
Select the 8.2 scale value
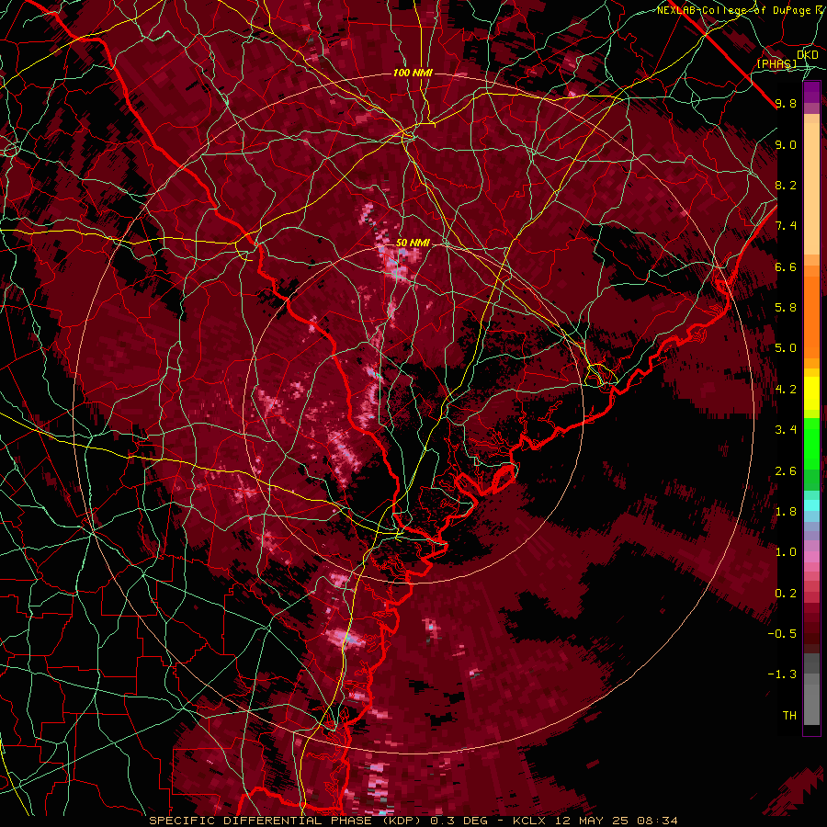(x=786, y=185)
